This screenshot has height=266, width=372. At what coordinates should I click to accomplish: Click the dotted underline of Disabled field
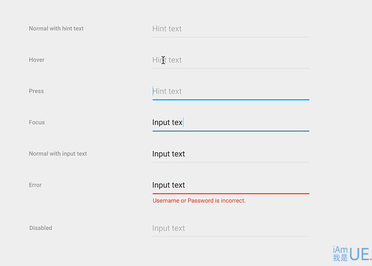pyautogui.click(x=231, y=236)
